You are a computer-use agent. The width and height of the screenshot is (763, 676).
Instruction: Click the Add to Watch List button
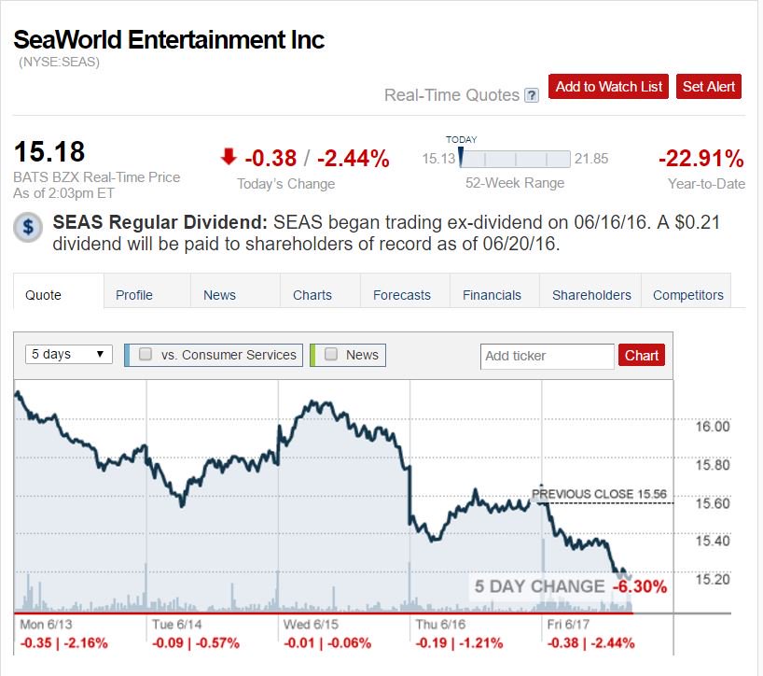(x=608, y=87)
